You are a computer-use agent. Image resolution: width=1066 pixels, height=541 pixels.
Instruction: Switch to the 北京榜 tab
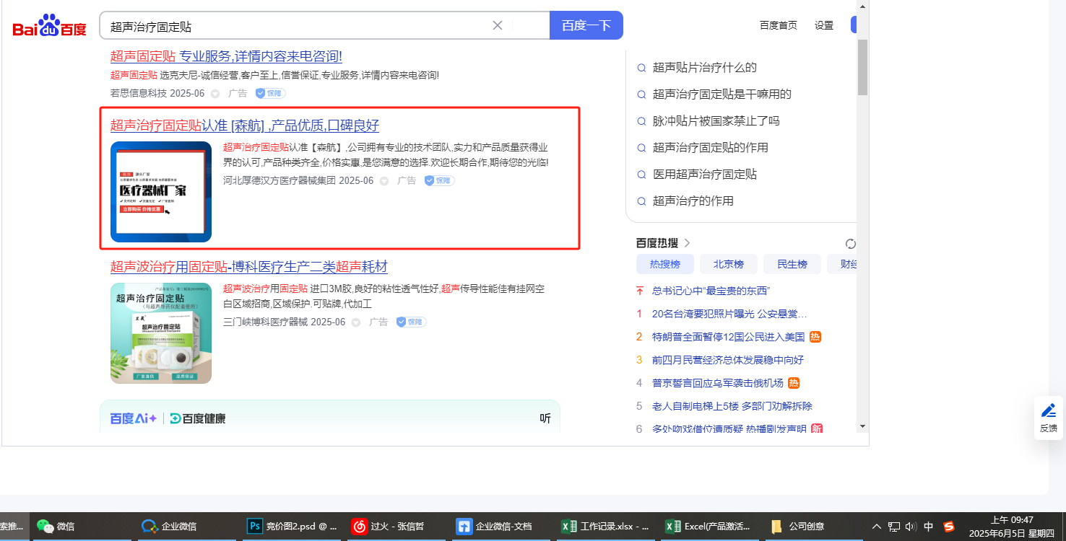coord(727,264)
